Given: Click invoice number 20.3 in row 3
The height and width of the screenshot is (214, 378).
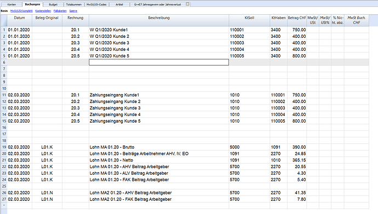Looking at the screenshot, I should pos(76,43).
